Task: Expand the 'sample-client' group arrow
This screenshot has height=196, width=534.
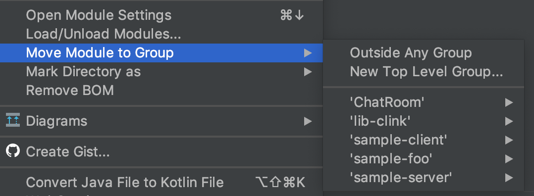Action: [x=509, y=140]
